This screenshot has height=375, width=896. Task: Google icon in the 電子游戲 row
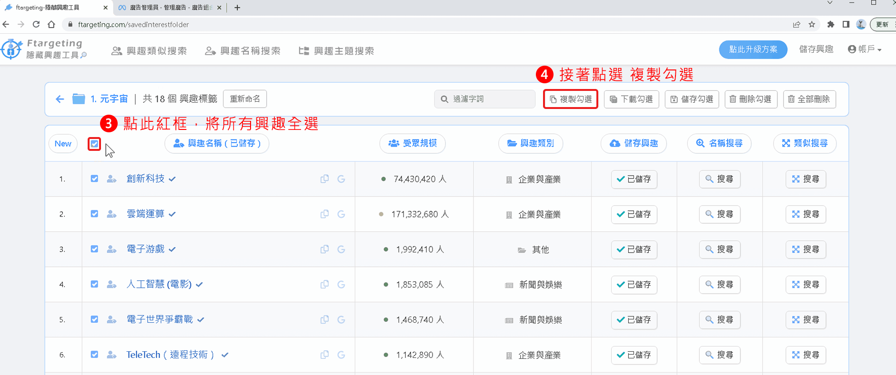[341, 249]
